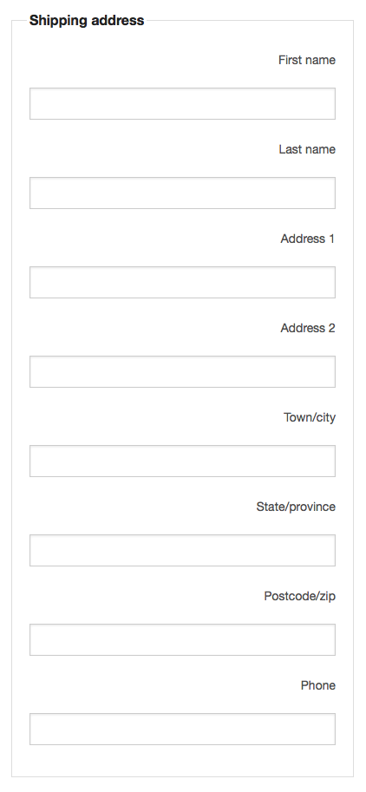Activate the Town/city text box

click(x=182, y=461)
